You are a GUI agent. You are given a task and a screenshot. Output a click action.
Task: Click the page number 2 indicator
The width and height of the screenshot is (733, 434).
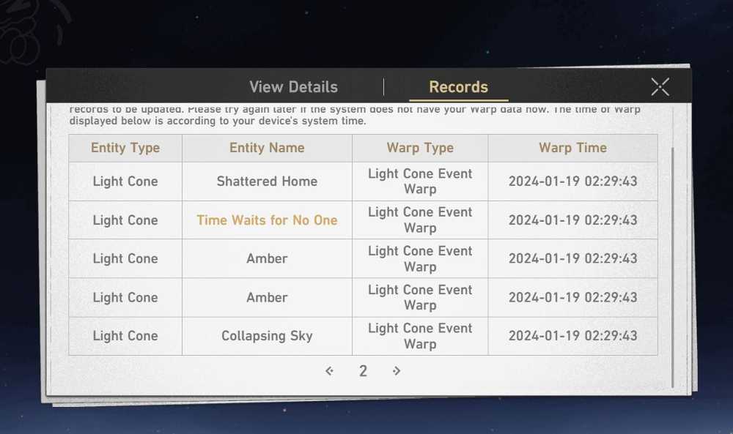pos(364,371)
